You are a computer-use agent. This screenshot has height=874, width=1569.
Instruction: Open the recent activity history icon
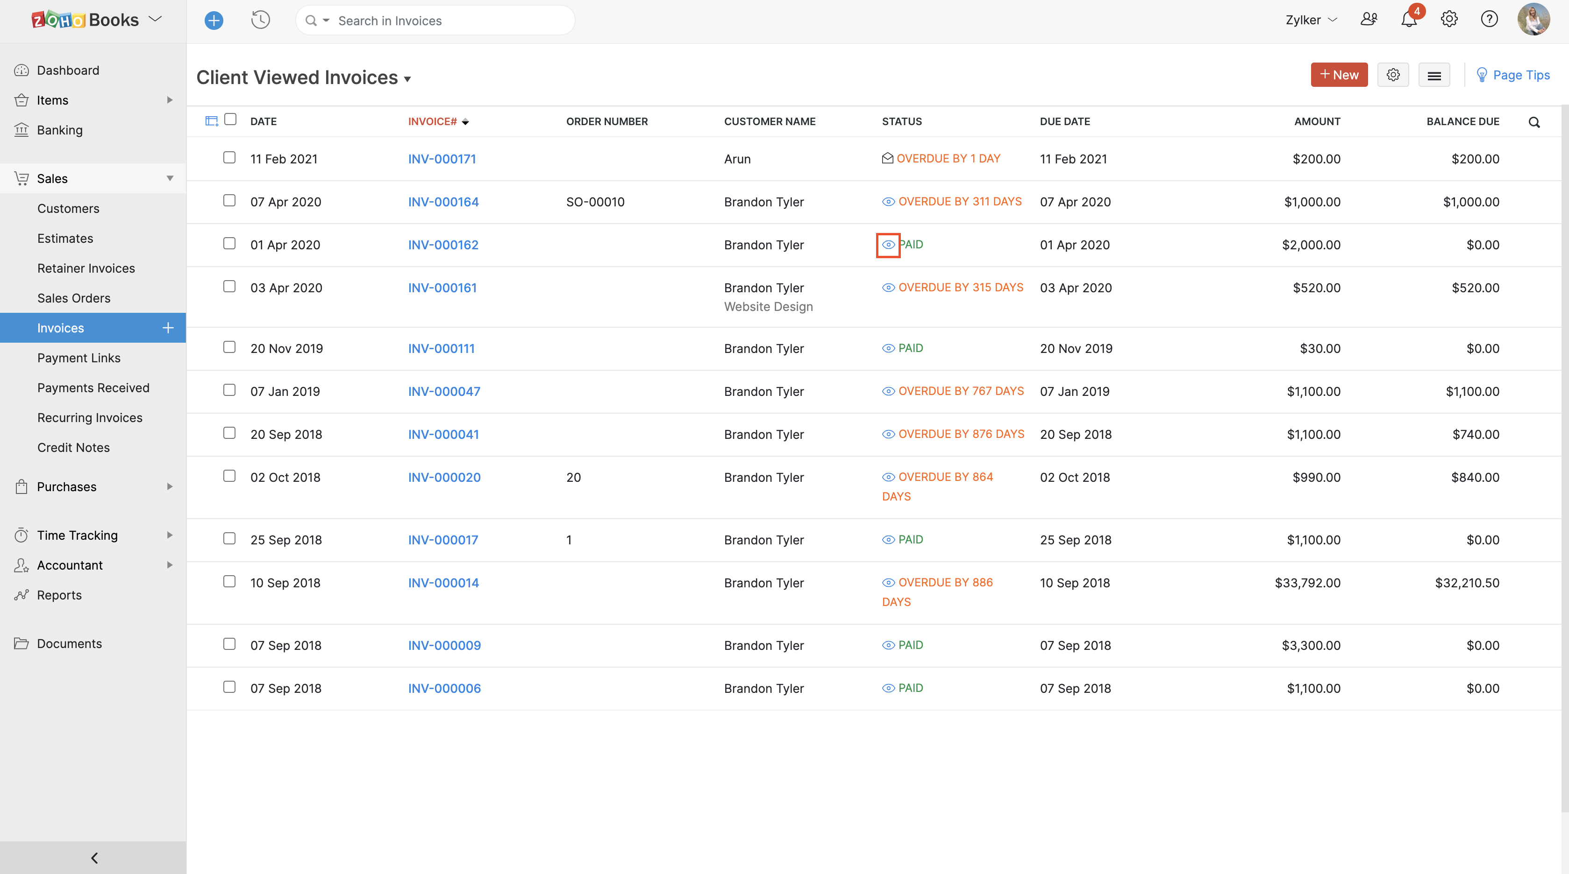coord(260,20)
